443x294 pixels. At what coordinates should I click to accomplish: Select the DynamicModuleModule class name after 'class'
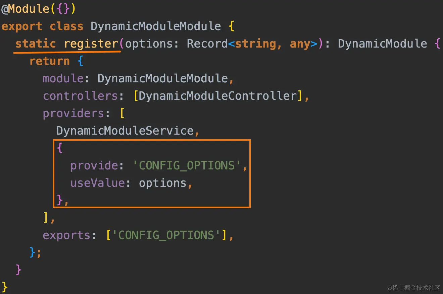(x=156, y=26)
